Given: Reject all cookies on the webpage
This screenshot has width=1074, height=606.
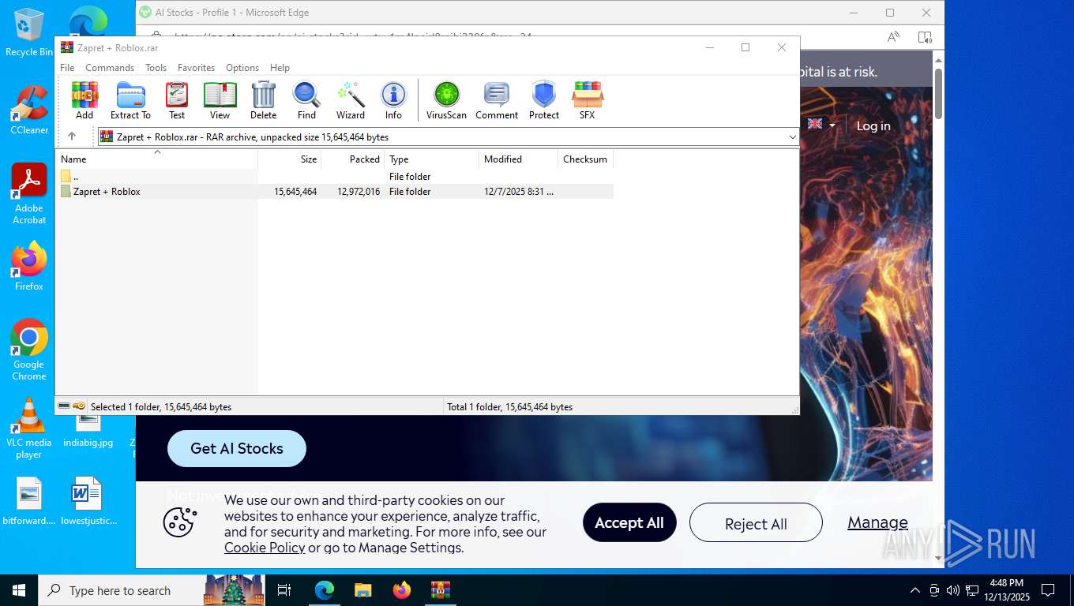Looking at the screenshot, I should (756, 522).
